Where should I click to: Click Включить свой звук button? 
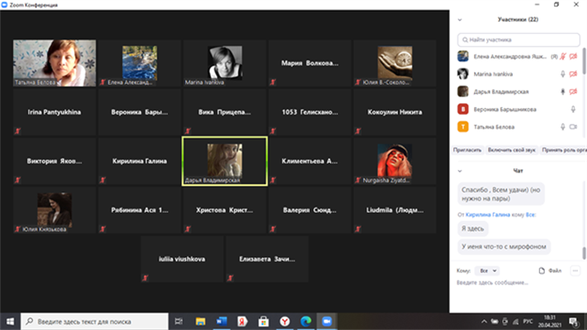[x=511, y=150]
